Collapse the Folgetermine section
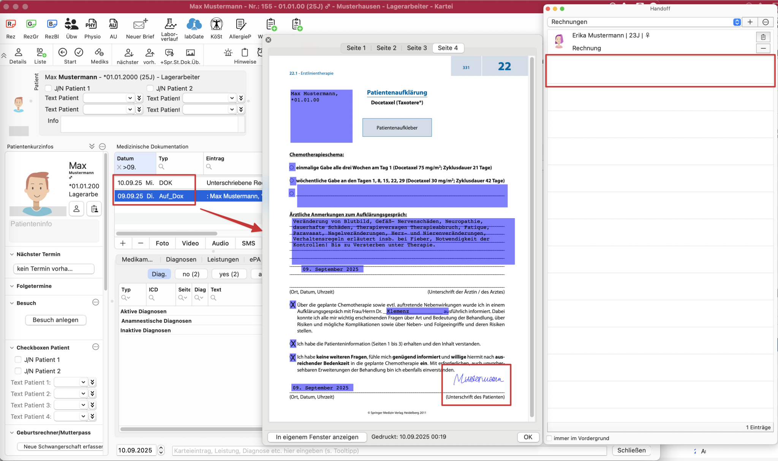 tap(12, 286)
